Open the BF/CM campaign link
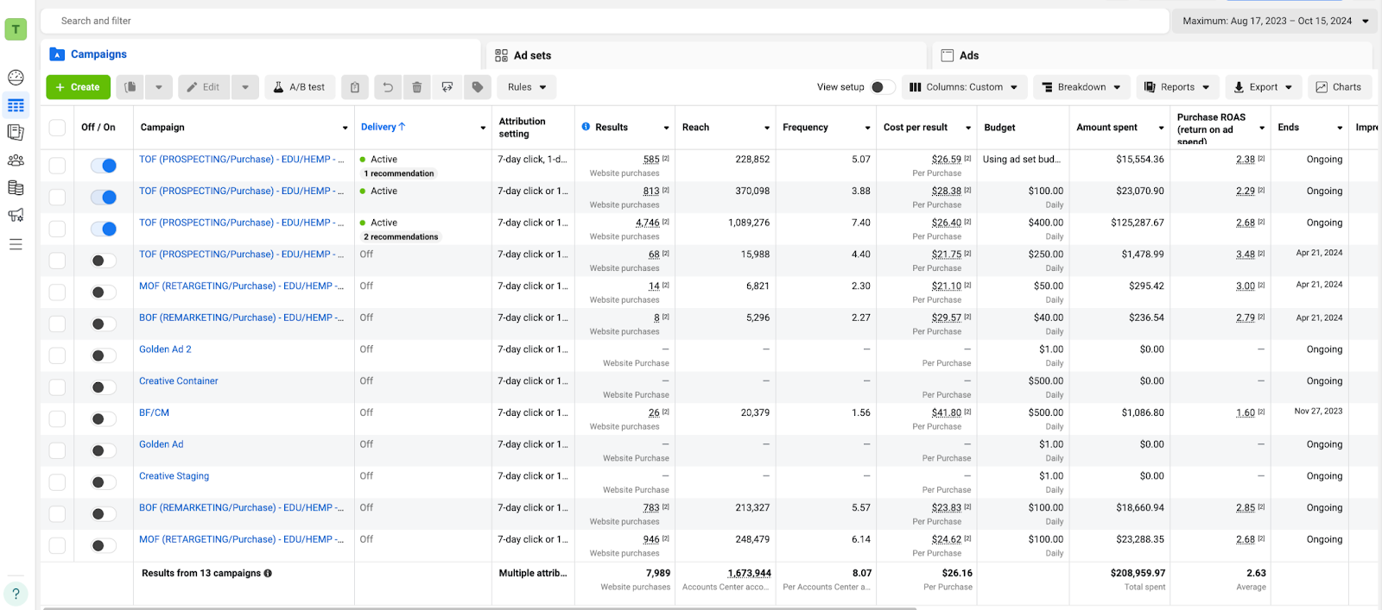1382x610 pixels. click(154, 412)
